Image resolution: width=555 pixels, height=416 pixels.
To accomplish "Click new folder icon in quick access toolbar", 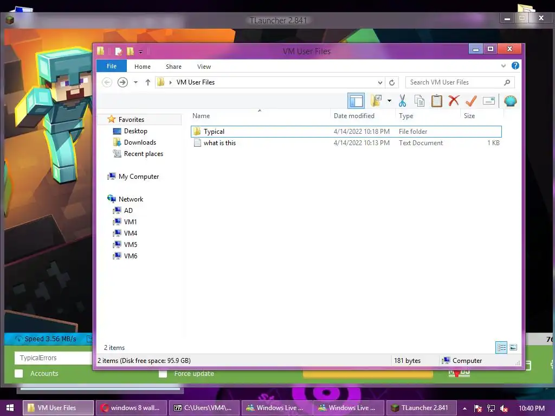I will pos(130,51).
